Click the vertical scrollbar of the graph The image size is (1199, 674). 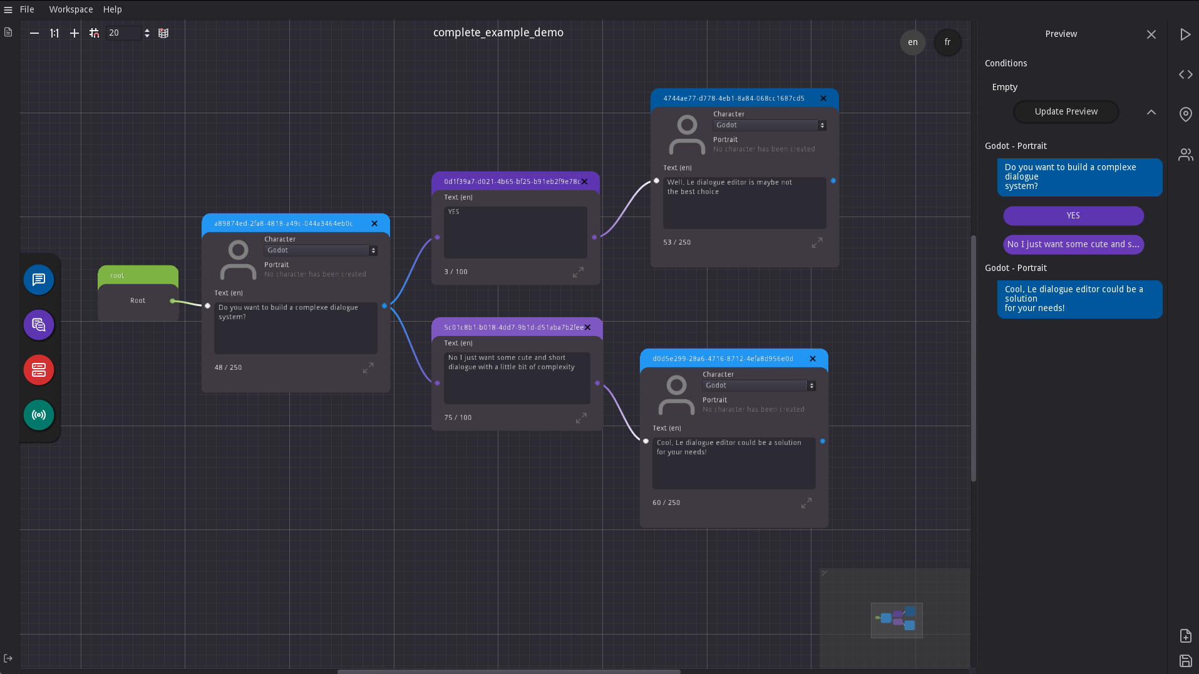click(974, 358)
